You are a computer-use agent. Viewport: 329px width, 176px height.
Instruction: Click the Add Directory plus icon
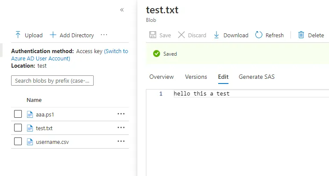click(53, 35)
